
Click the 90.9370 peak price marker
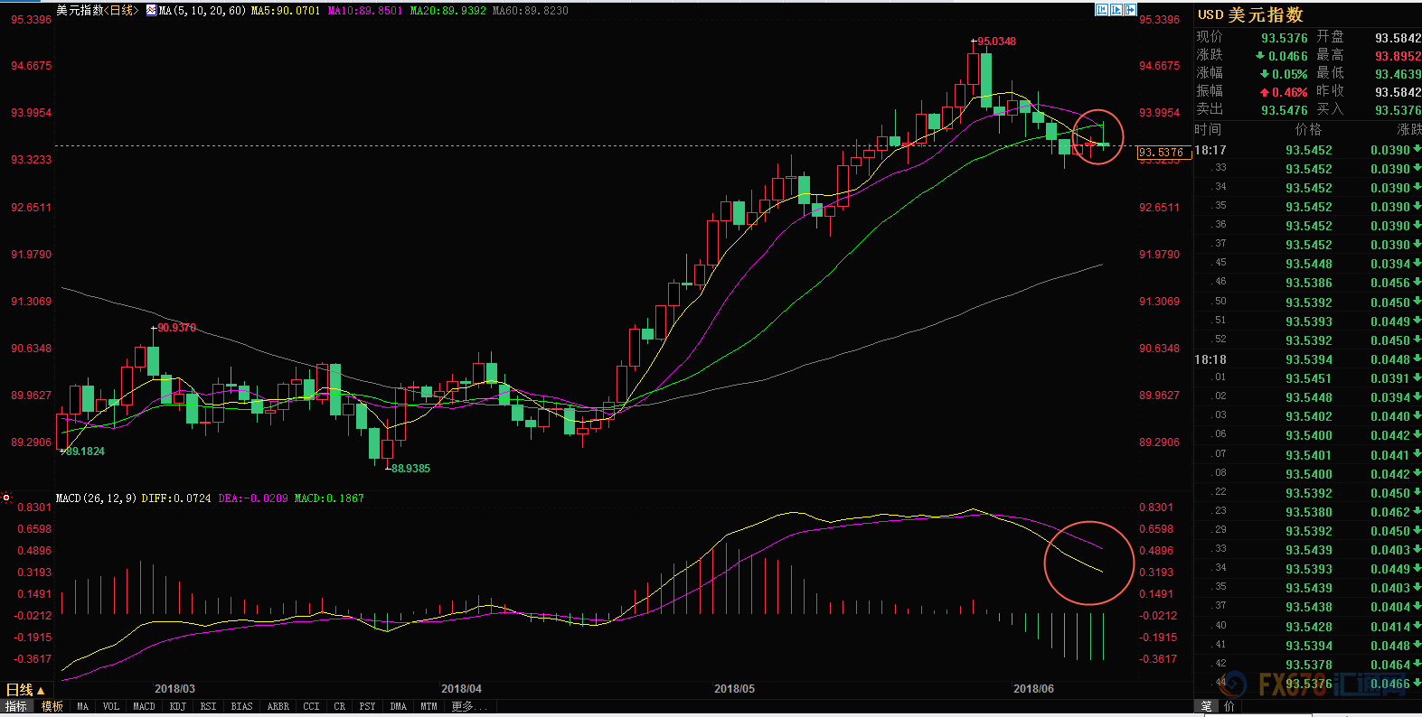(x=177, y=328)
